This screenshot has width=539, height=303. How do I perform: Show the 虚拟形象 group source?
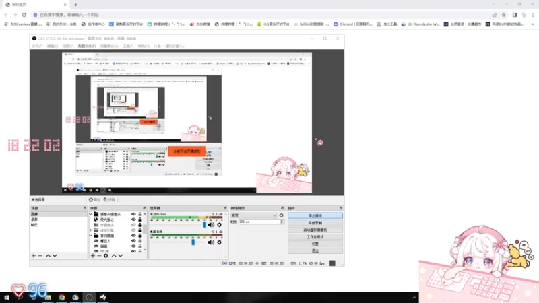click(x=133, y=230)
